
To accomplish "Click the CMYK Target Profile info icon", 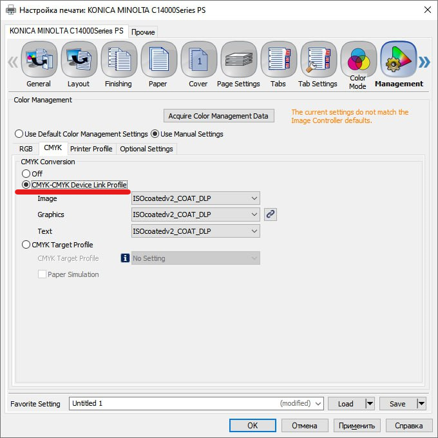I will point(125,258).
